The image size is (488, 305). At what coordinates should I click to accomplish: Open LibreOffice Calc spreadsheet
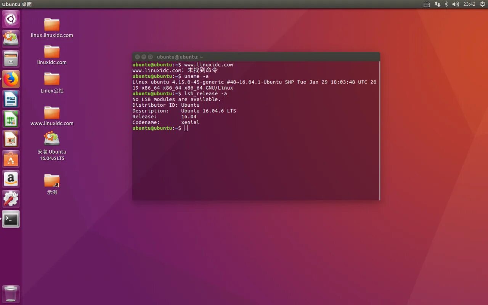(11, 119)
